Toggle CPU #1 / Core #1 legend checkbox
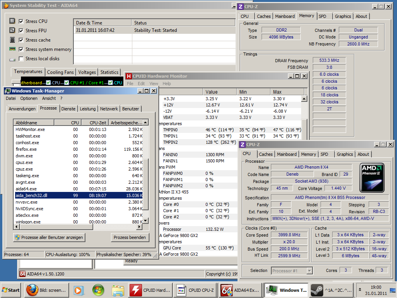 point(67,83)
